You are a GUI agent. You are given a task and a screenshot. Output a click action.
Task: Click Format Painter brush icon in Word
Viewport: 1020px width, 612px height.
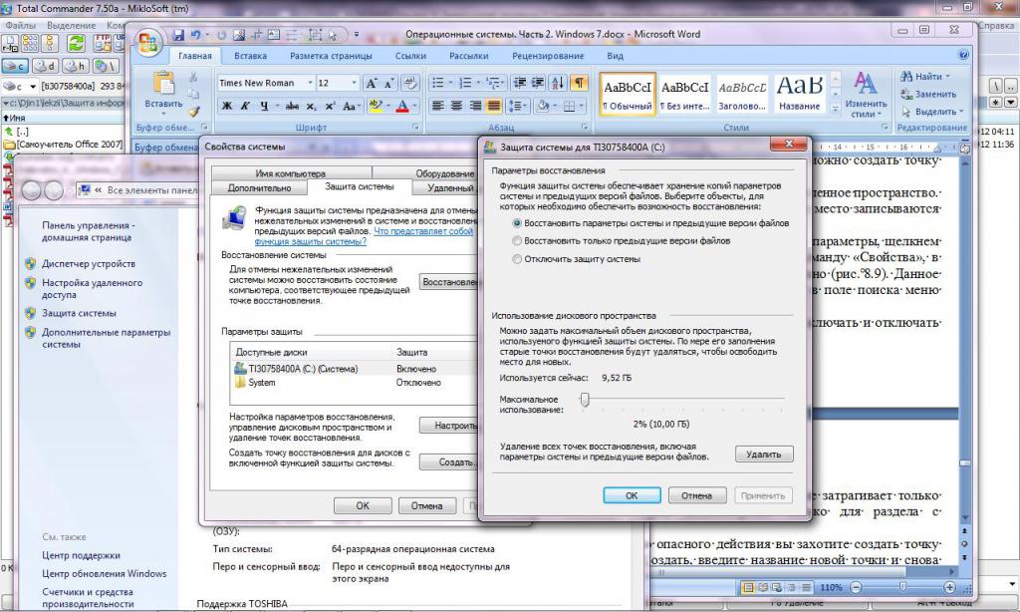tap(193, 112)
